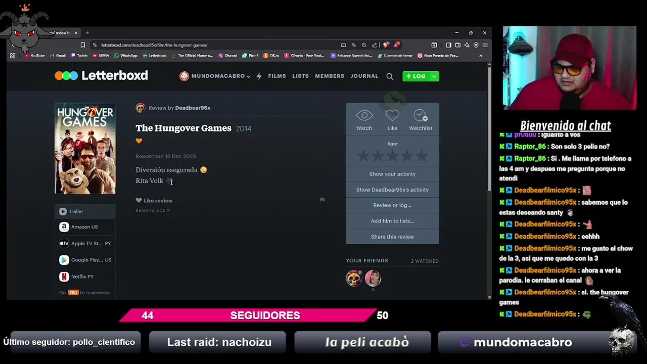
Task: Click the YOUR FRIENDS heading link
Action: click(x=367, y=261)
